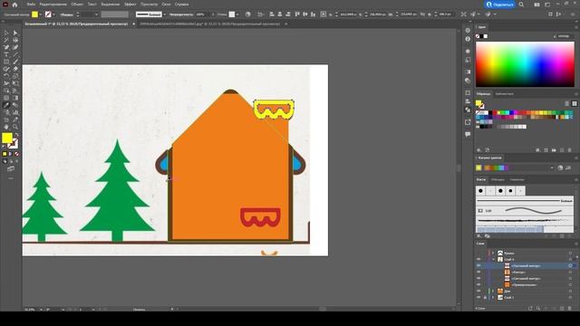Open the Объект menu
The width and height of the screenshot is (580, 326).
tap(77, 5)
